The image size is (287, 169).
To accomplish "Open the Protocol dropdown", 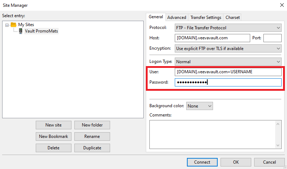I will (x=228, y=28).
